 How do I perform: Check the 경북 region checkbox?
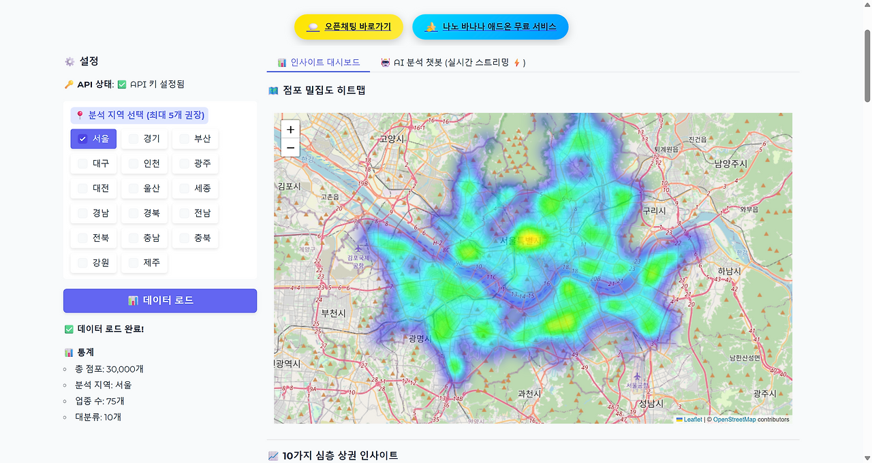click(x=133, y=213)
